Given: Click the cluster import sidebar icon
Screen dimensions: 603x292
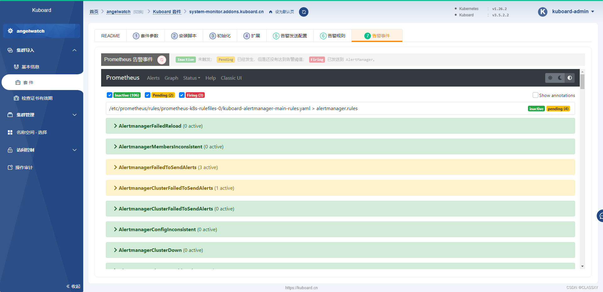Looking at the screenshot, I should (10, 50).
